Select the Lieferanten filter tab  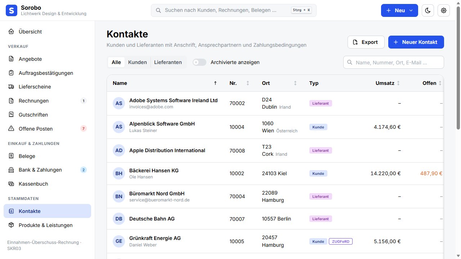168,62
